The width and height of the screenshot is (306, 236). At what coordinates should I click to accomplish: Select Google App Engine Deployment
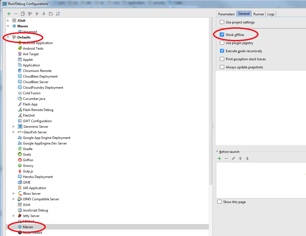click(x=46, y=138)
